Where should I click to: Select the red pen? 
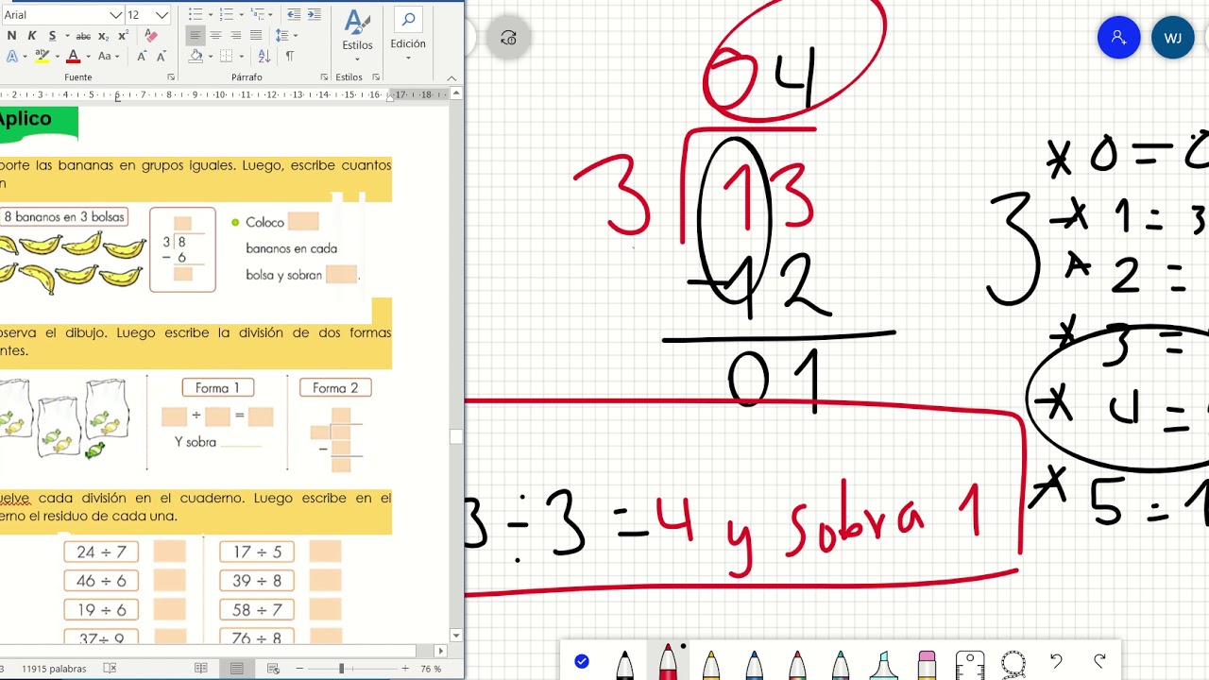(x=668, y=662)
